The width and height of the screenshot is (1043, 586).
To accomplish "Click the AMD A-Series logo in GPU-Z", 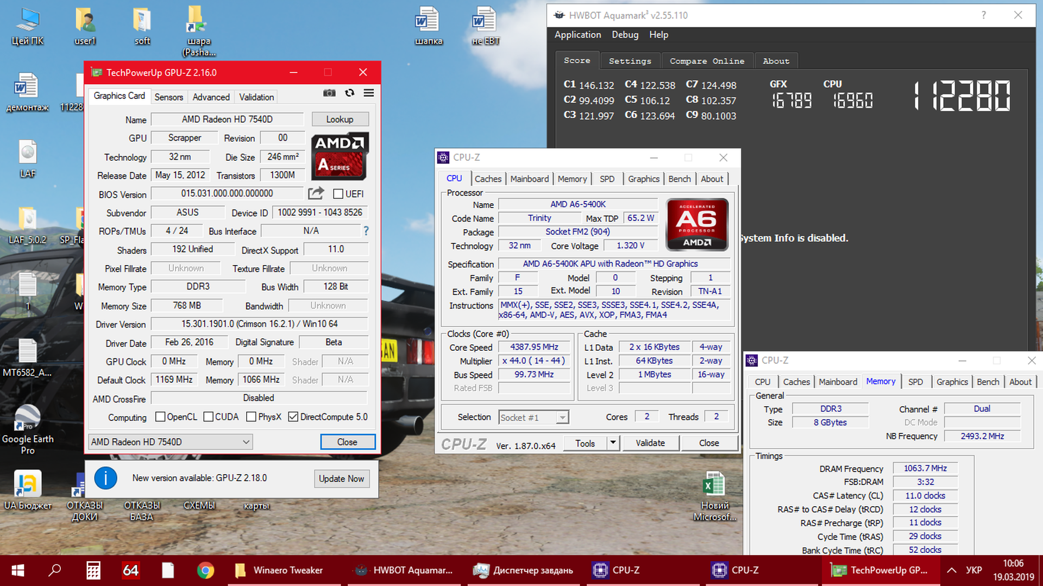I will tap(340, 156).
